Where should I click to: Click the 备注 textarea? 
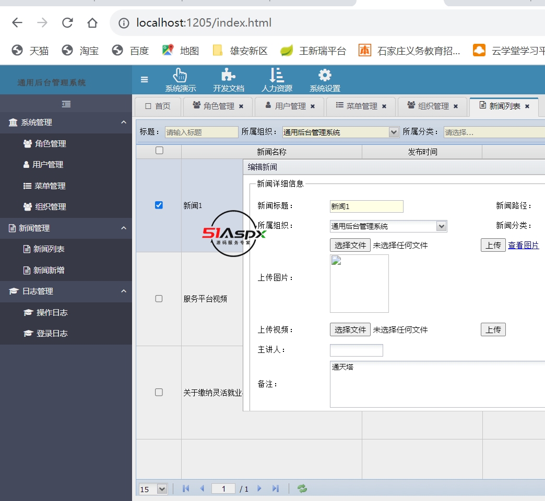(437, 384)
